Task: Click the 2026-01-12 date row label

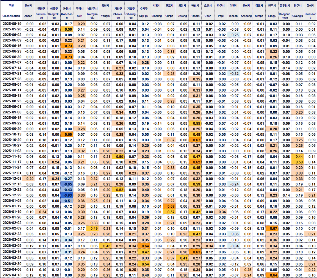Action: coord(12,206)
